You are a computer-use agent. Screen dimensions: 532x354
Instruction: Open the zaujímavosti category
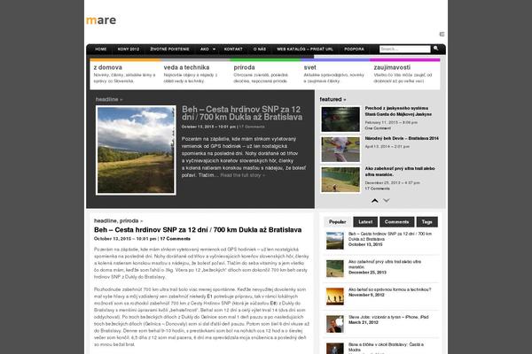(x=392, y=67)
